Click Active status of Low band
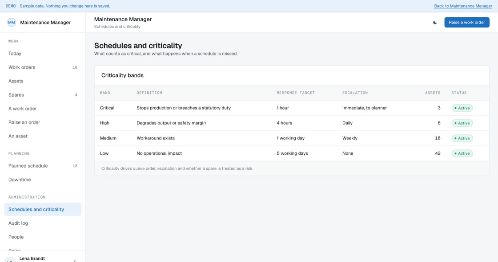 coord(462,153)
